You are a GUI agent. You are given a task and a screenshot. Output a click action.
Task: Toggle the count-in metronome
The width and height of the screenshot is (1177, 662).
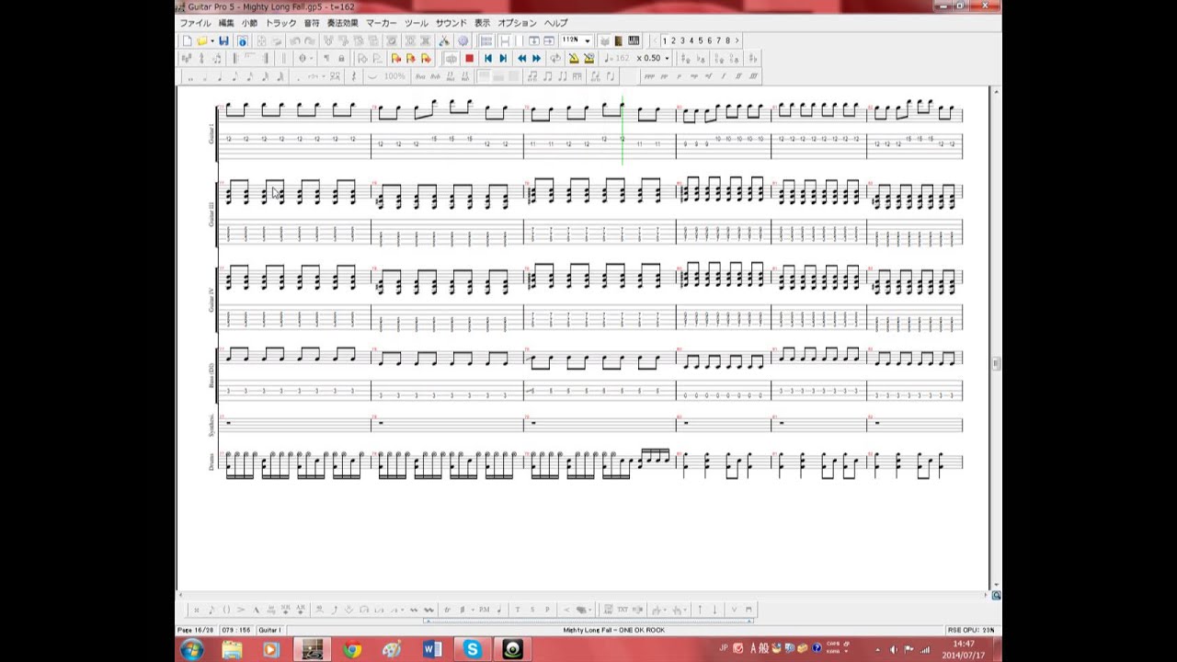(x=588, y=58)
